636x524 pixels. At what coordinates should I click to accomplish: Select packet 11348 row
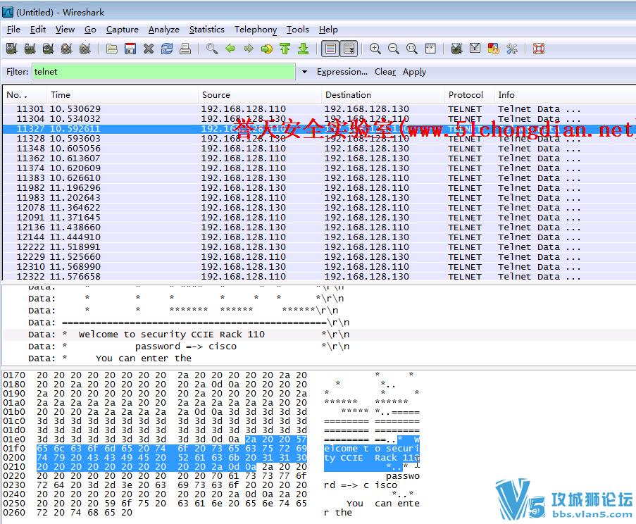tap(319, 149)
